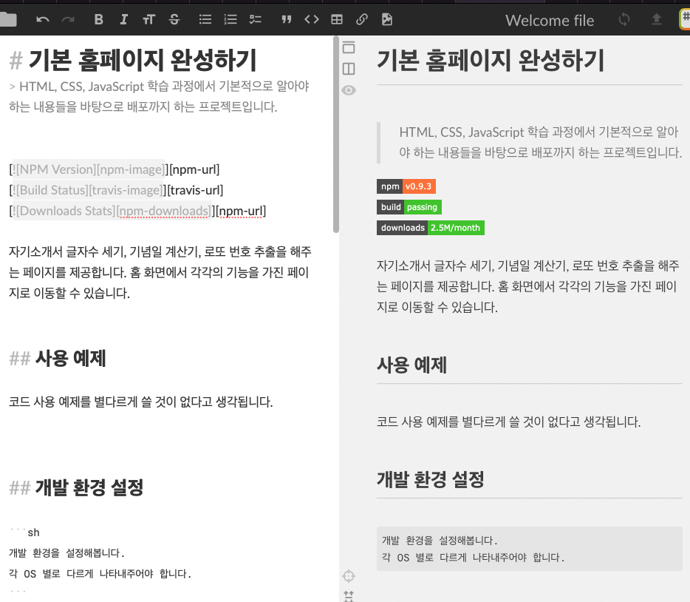Click 코드 사용 예제를 sentence in editor
The width and height of the screenshot is (690, 602).
coord(141,402)
